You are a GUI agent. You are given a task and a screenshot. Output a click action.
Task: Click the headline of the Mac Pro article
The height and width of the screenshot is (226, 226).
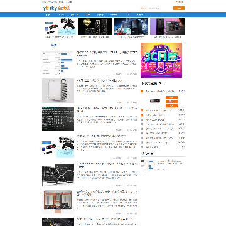100,80
